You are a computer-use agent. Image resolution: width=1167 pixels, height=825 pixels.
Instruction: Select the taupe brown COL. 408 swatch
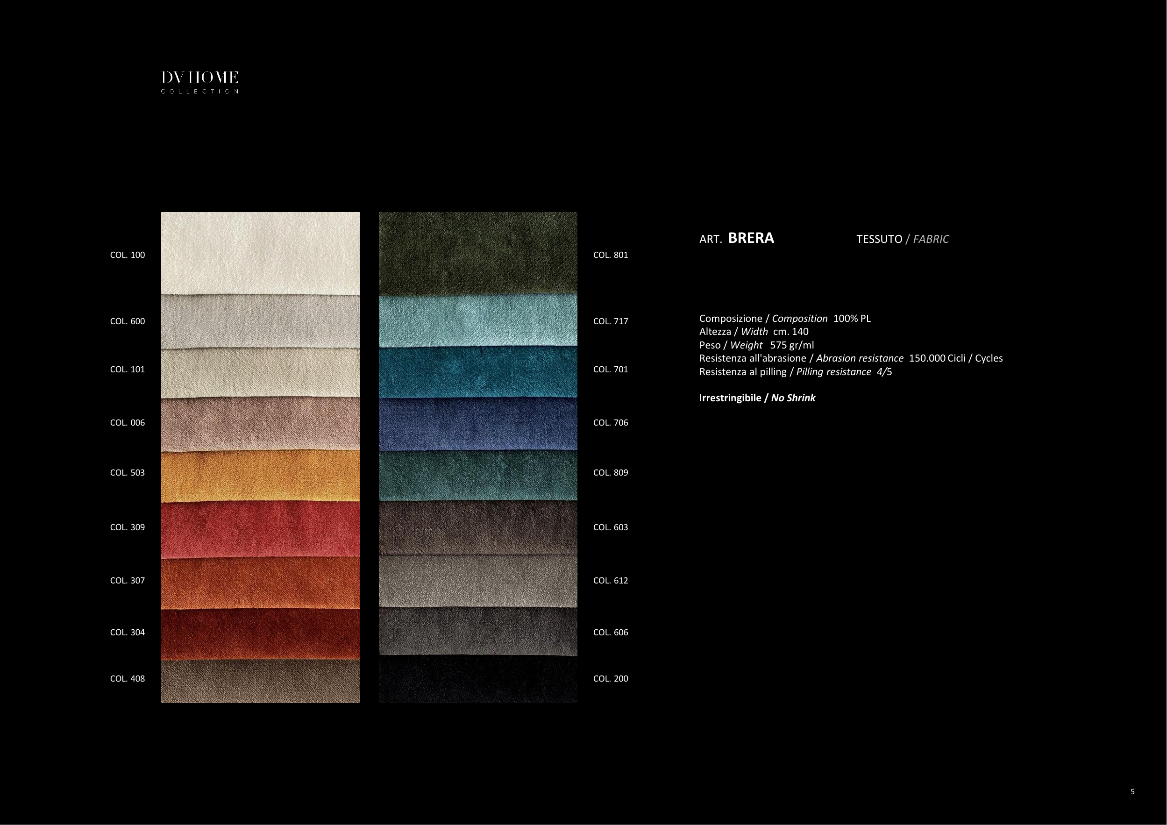click(260, 681)
